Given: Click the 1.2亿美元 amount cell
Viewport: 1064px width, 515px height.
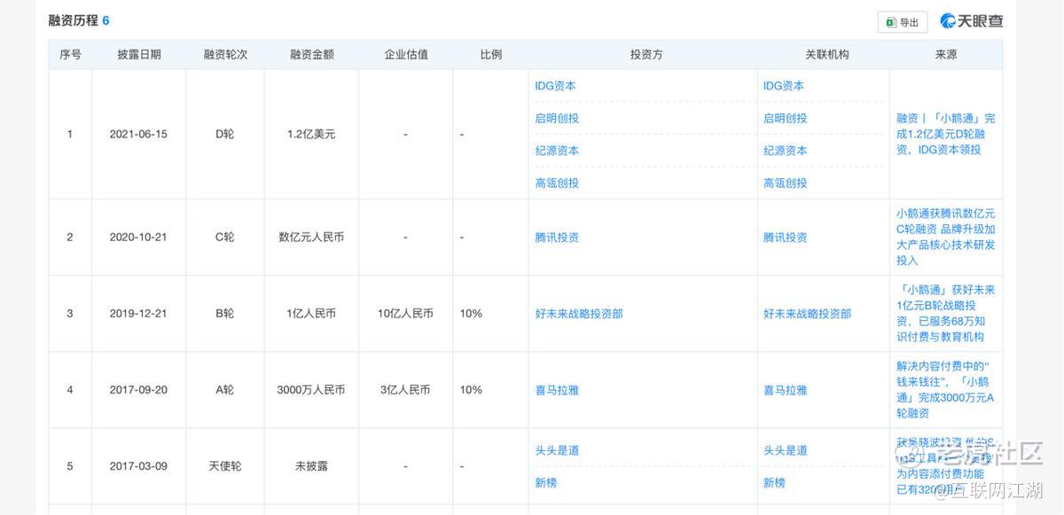Looking at the screenshot, I should 311,135.
